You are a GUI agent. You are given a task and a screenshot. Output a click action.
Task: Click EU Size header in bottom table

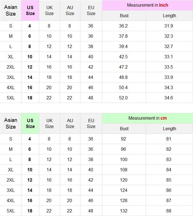(91, 124)
